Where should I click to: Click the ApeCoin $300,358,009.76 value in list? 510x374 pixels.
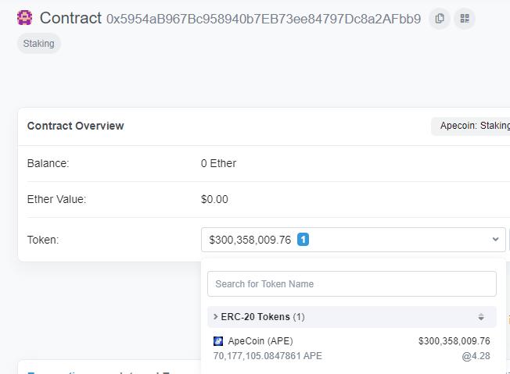(454, 341)
